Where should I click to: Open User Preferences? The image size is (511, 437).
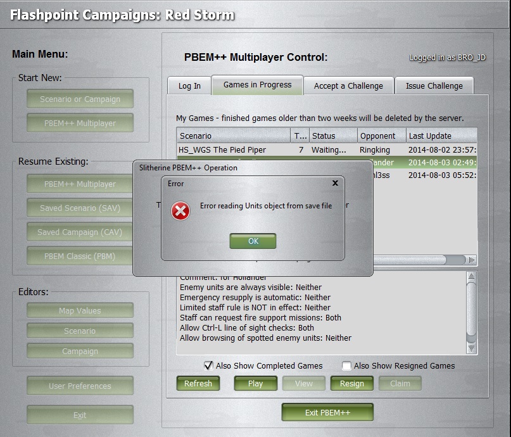[80, 386]
